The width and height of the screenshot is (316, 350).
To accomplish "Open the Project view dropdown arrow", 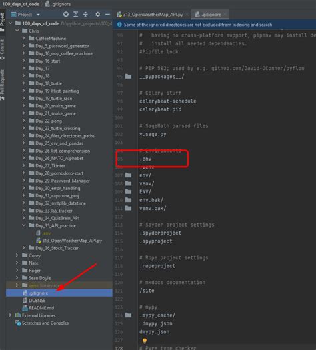I will tap(38, 15).
